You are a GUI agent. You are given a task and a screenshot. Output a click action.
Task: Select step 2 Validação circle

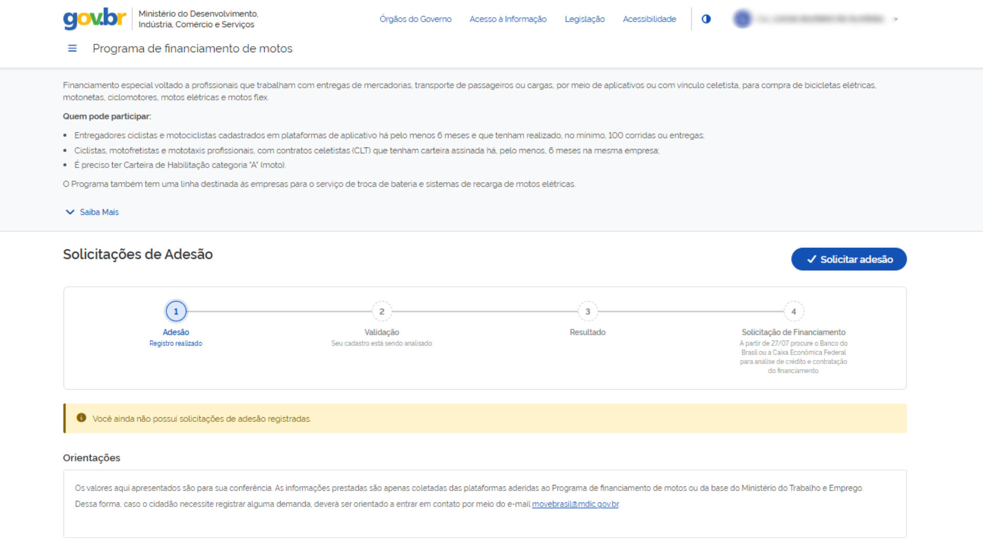[x=382, y=311]
